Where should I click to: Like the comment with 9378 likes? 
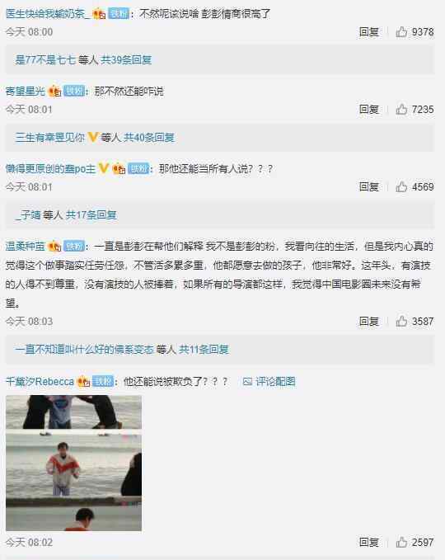(x=401, y=32)
